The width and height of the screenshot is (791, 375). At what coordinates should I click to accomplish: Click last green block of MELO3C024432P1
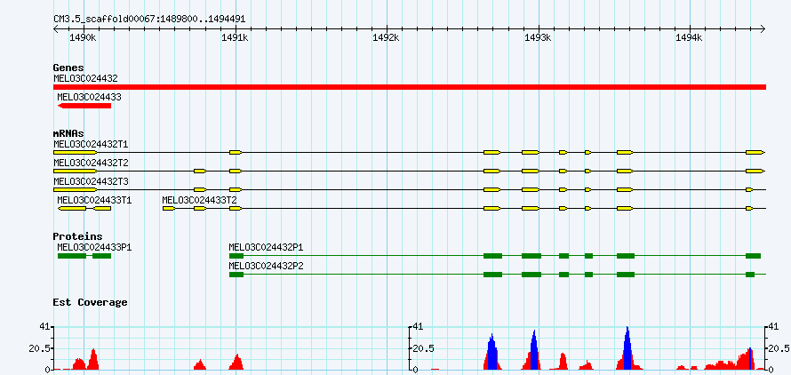point(753,256)
